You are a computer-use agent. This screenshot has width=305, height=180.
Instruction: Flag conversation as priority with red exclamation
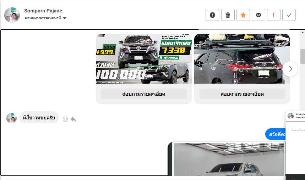[x=274, y=15]
